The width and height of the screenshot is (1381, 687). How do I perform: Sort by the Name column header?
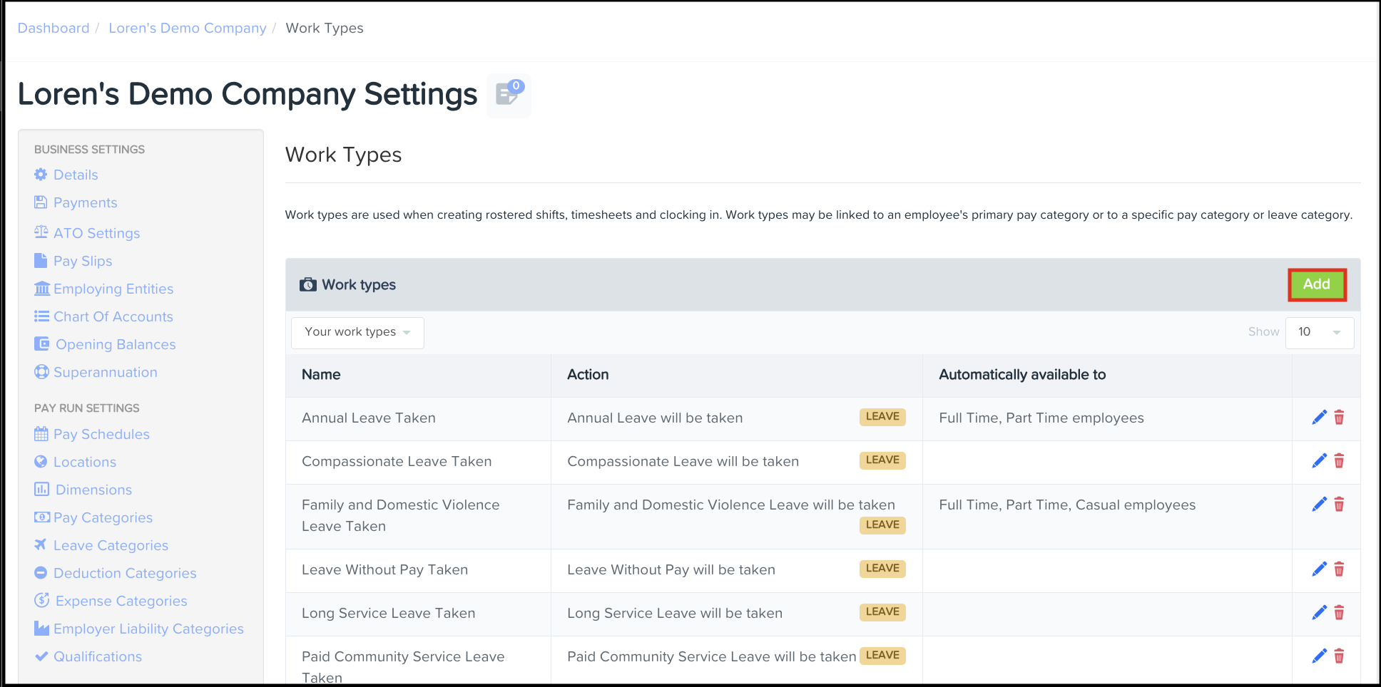pyautogui.click(x=321, y=375)
